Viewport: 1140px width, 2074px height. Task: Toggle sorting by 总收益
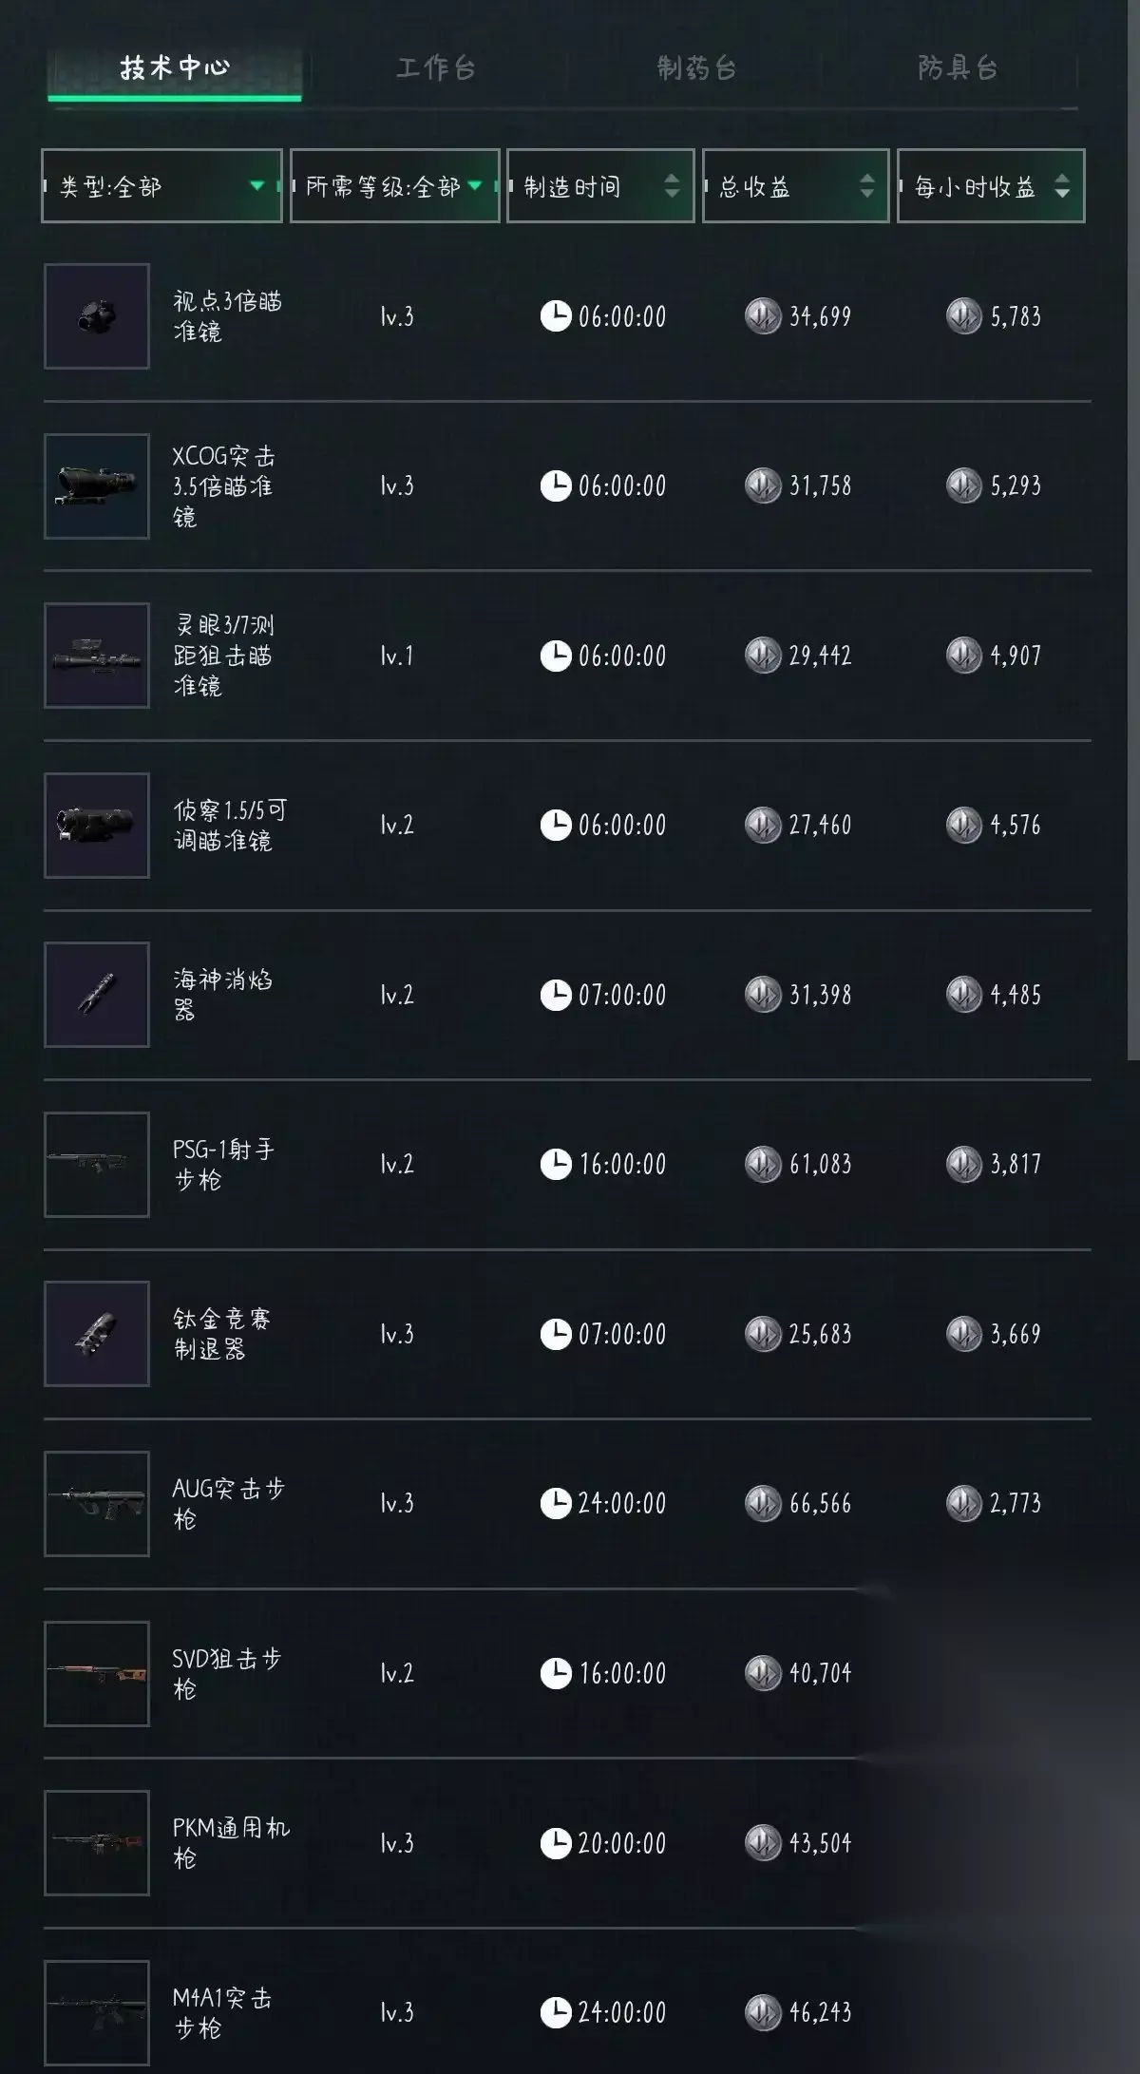click(795, 186)
